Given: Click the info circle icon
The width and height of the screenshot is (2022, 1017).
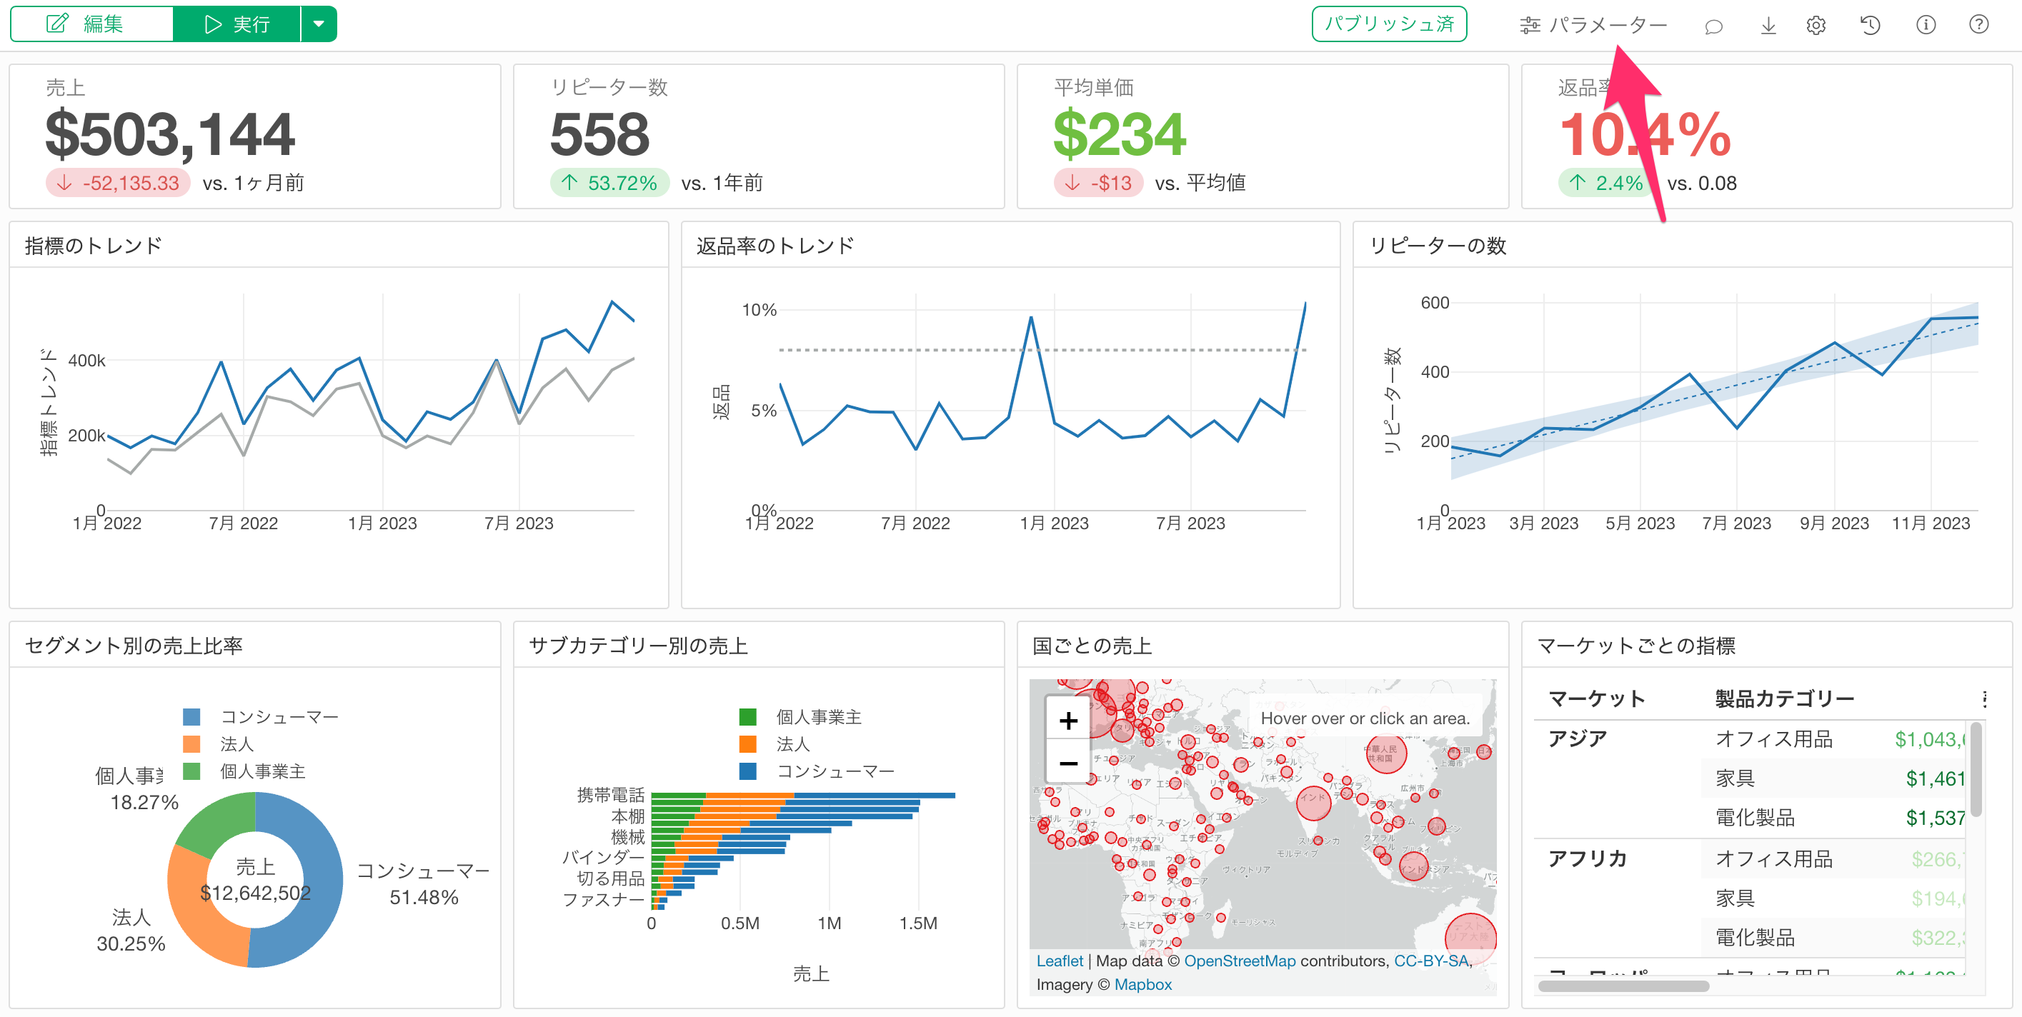Looking at the screenshot, I should pos(1926,25).
